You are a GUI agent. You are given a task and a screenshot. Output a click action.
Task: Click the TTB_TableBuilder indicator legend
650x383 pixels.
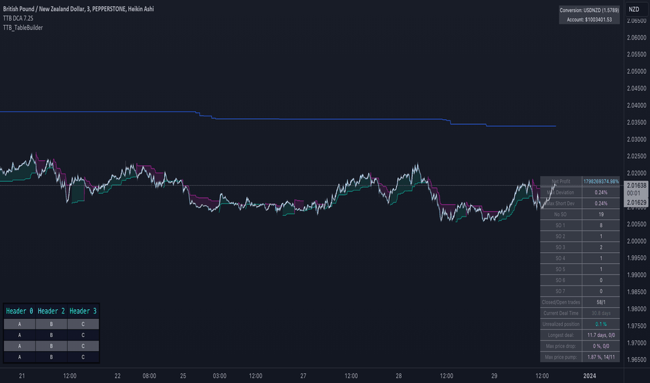coord(23,28)
